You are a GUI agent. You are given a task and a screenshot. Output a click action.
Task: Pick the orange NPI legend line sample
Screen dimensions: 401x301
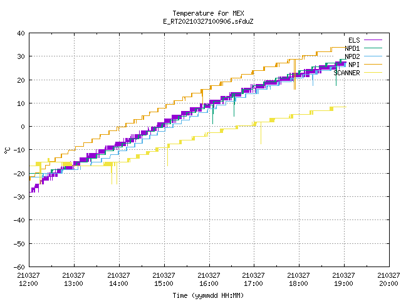(373, 65)
